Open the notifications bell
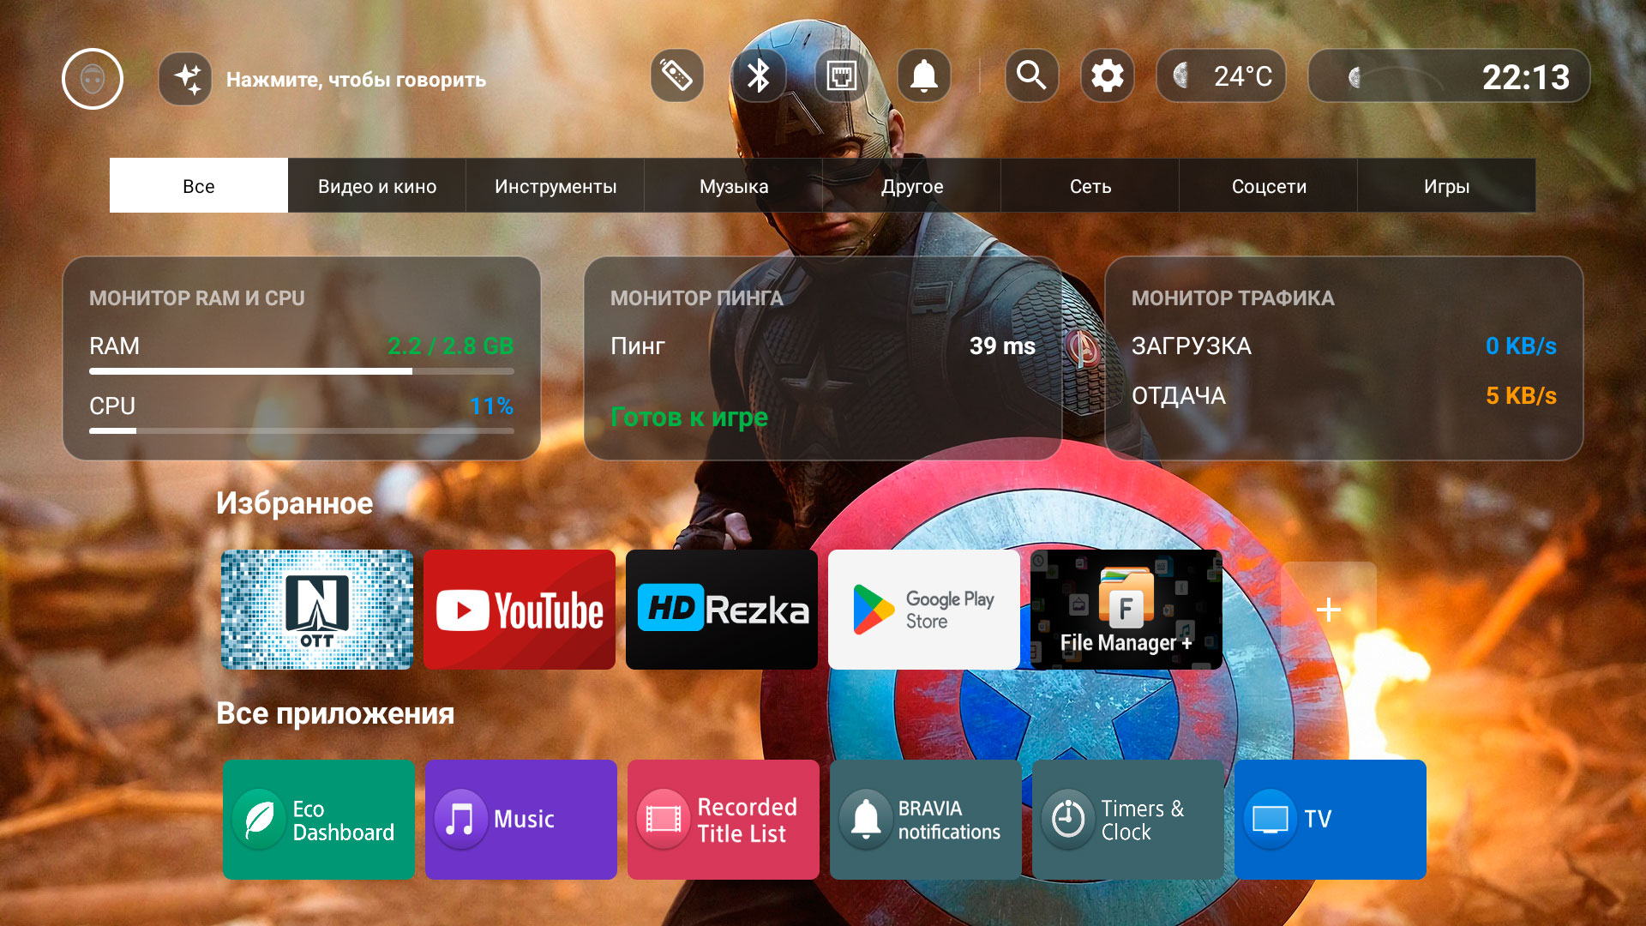The height and width of the screenshot is (926, 1646). (x=923, y=76)
